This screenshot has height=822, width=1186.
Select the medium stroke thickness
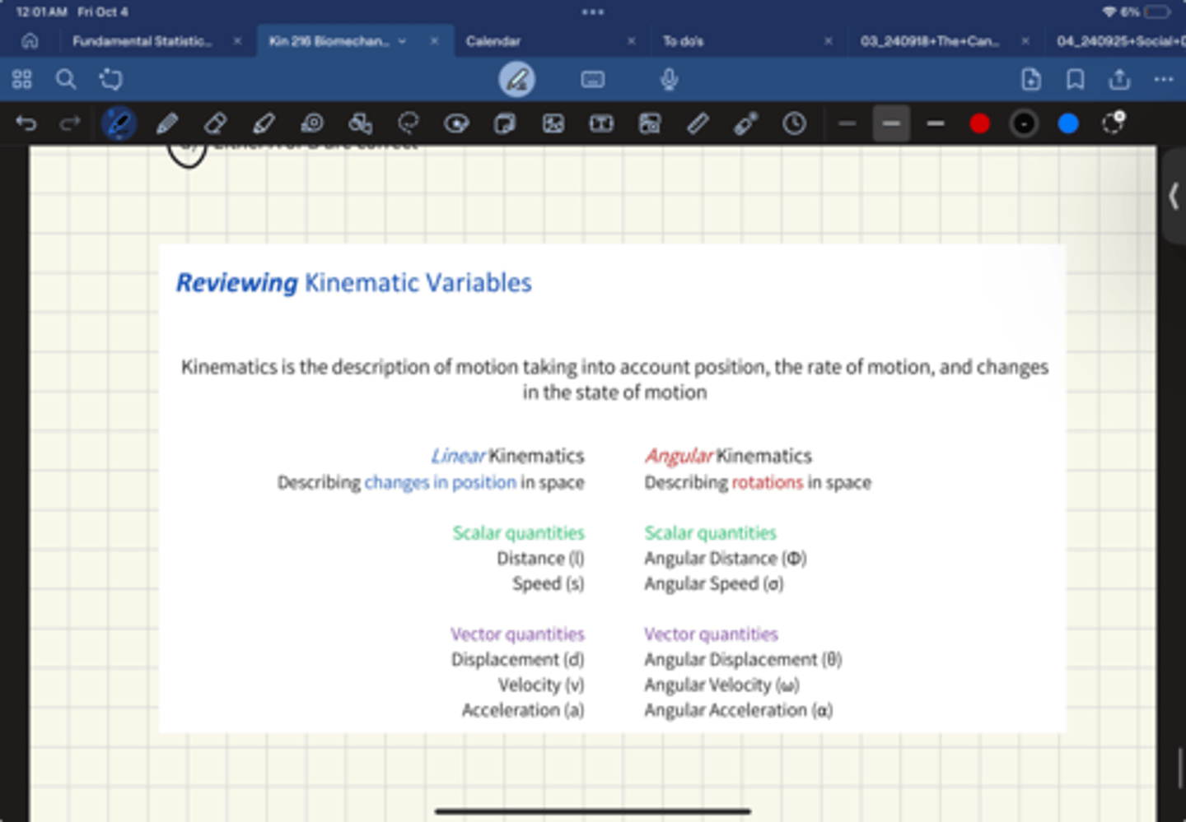891,124
